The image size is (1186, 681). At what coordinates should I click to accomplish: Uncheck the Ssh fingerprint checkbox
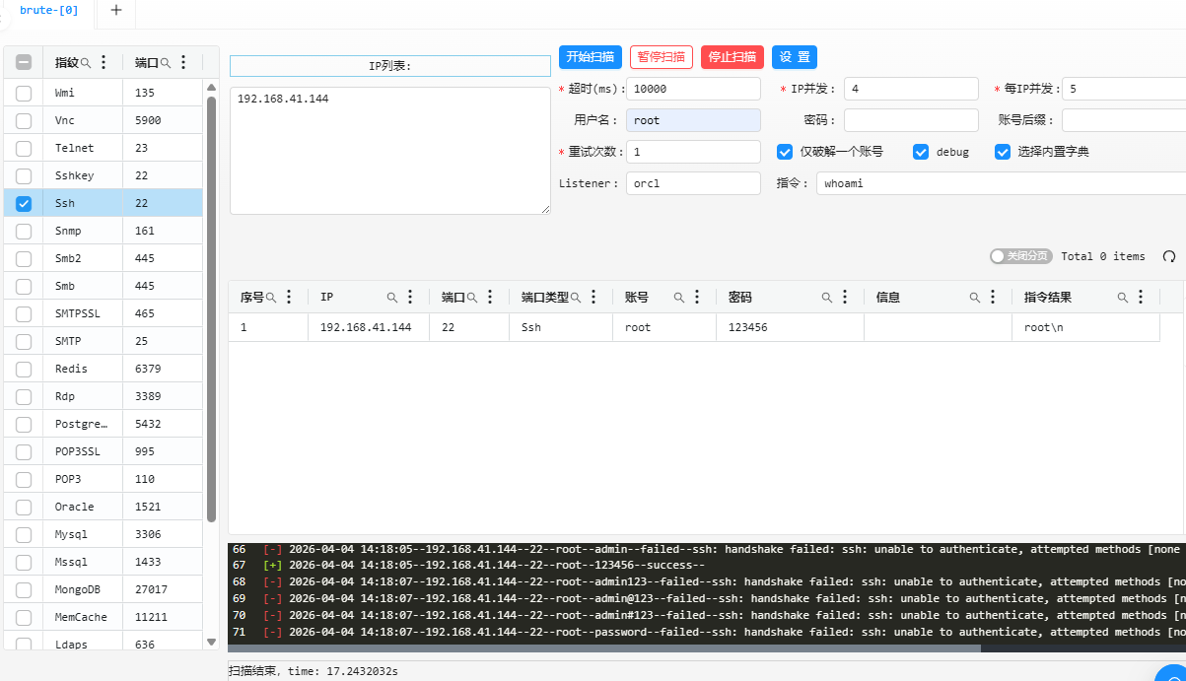pyautogui.click(x=24, y=204)
